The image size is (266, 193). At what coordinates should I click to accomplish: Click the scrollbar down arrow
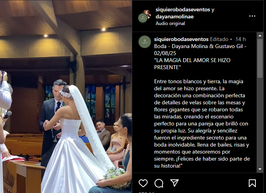[260, 169]
